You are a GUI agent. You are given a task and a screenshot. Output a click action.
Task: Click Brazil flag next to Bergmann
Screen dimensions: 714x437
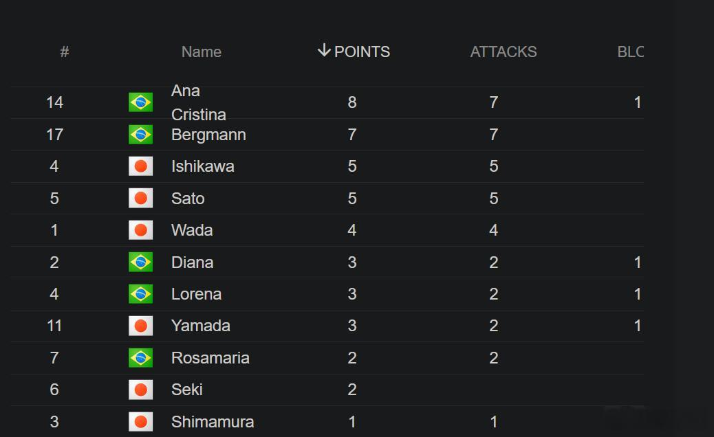click(x=141, y=135)
